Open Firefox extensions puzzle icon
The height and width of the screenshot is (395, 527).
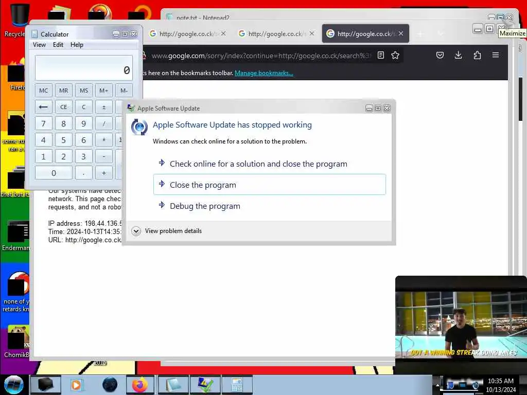(x=477, y=55)
